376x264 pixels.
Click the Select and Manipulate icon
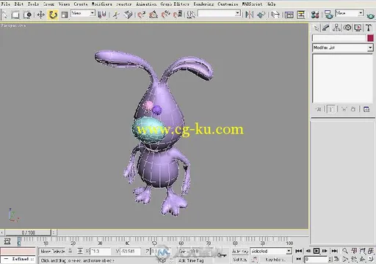point(116,15)
